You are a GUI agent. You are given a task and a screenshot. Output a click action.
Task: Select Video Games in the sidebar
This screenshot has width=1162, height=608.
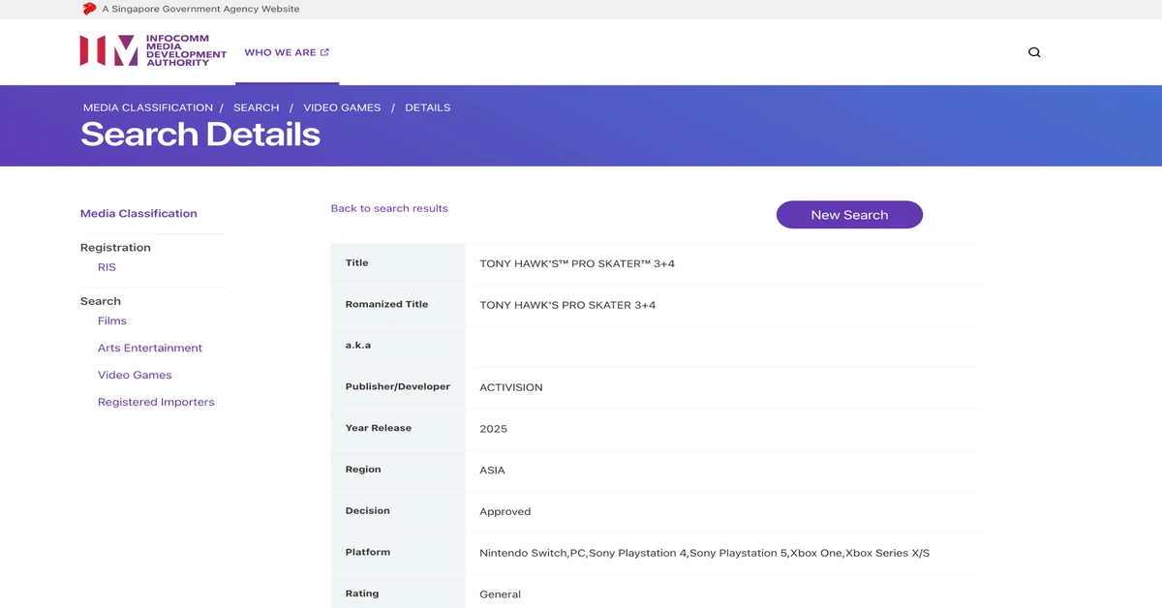pyautogui.click(x=135, y=376)
